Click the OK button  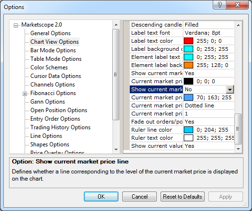(101, 196)
